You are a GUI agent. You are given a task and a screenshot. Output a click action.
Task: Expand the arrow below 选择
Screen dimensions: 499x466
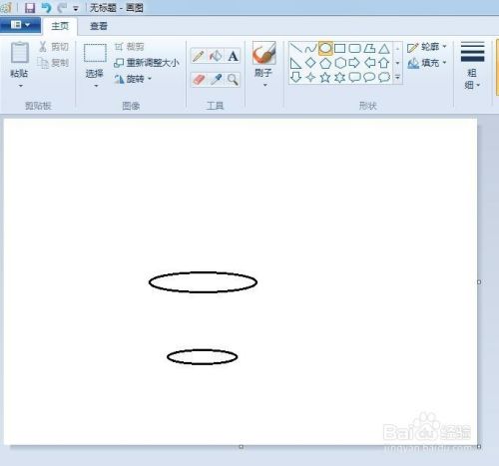(x=96, y=86)
